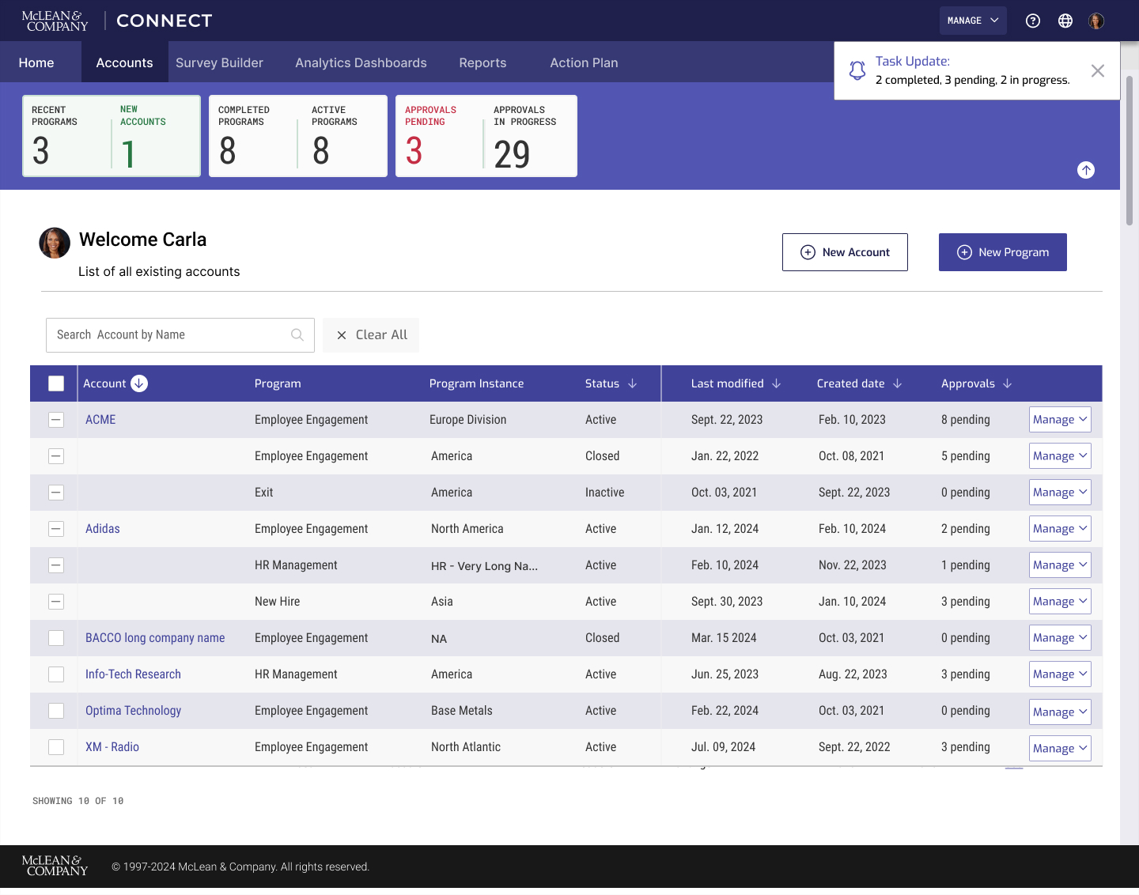Click the search magnifier icon
The width and height of the screenshot is (1139, 895).
(297, 335)
